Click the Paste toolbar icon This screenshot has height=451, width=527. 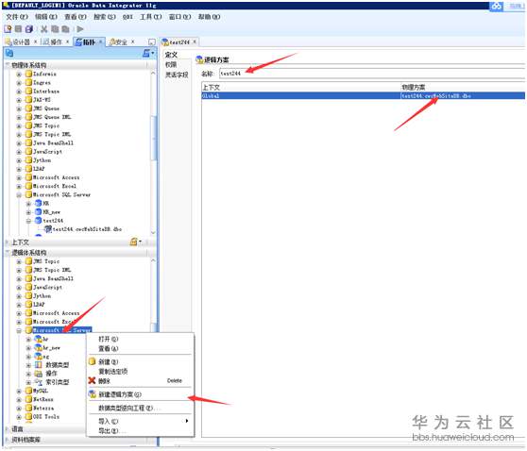65,29
